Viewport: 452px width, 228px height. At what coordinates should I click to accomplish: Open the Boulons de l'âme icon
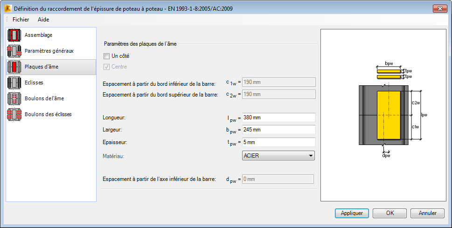pos(14,98)
